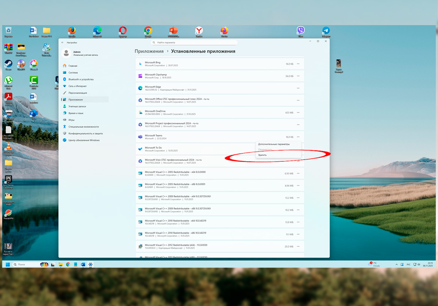Select Дополнительные параметры from the context menu
The image size is (438, 306).
coord(274,144)
